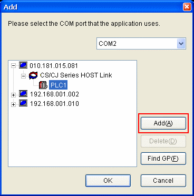
Task: Click the PLC1 device icon
Action: click(43, 85)
